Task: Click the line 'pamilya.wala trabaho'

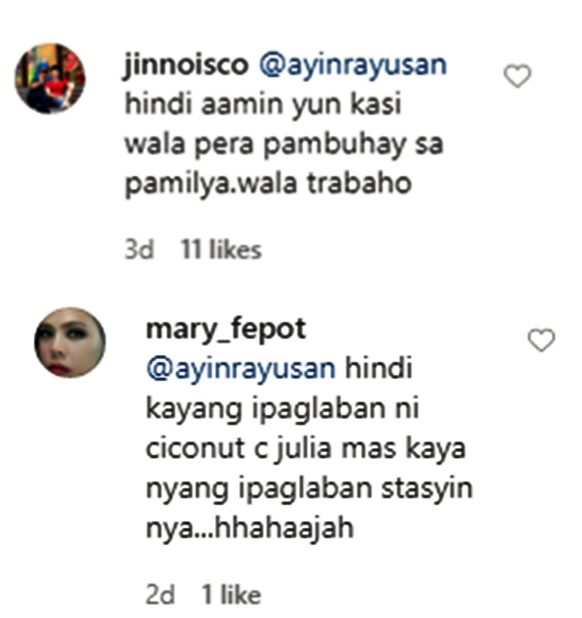Action: tap(268, 184)
